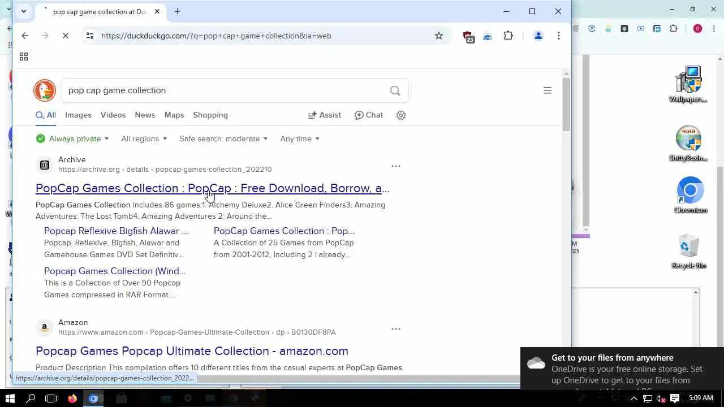Open the Chat button
Image resolution: width=724 pixels, height=407 pixels.
click(369, 115)
